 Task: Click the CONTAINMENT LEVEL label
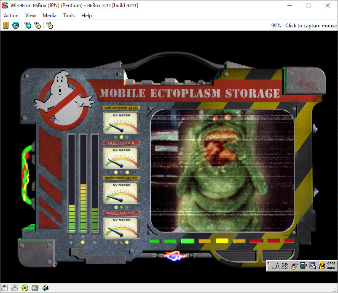[121, 108]
